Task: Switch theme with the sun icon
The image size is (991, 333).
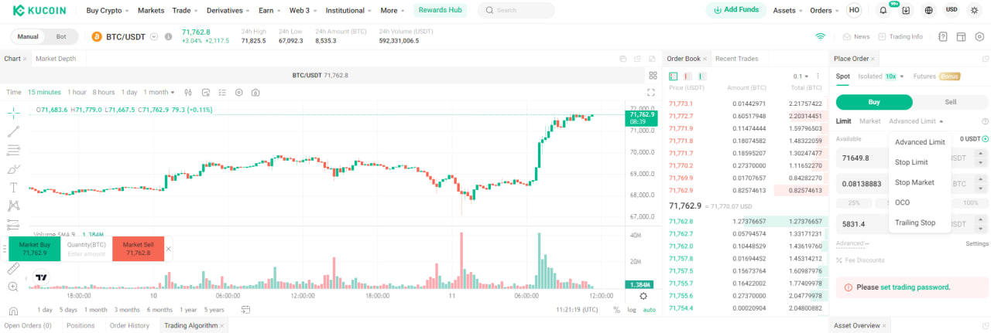Action: (974, 11)
